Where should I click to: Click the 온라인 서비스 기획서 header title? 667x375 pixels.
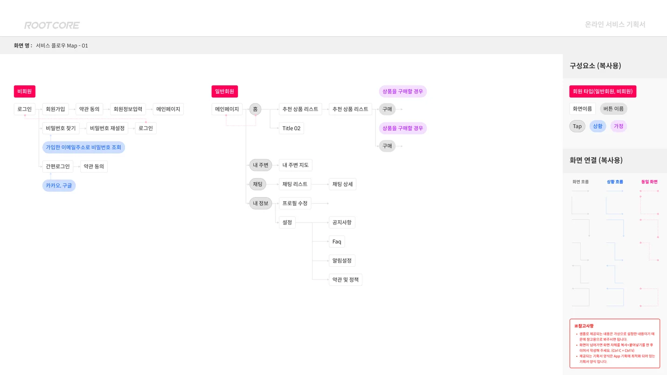[x=615, y=25]
